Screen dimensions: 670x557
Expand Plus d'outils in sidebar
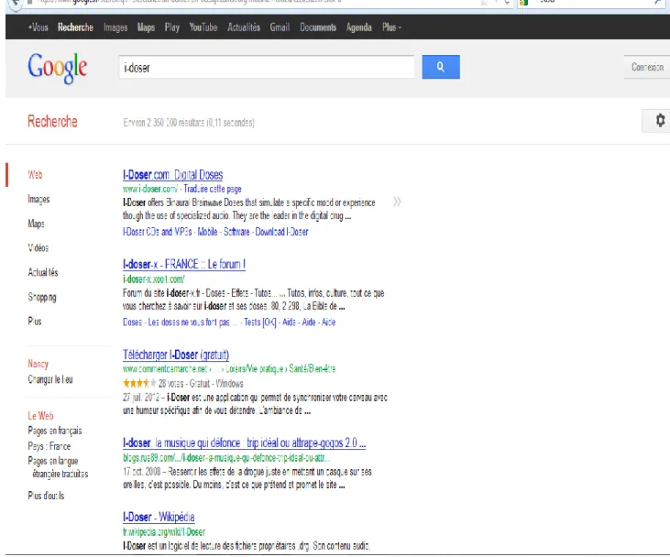(x=46, y=496)
